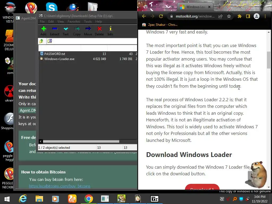Click the up-one-level folder icon in 7-Zip
This screenshot has width=272, height=204.
pos(41,41)
